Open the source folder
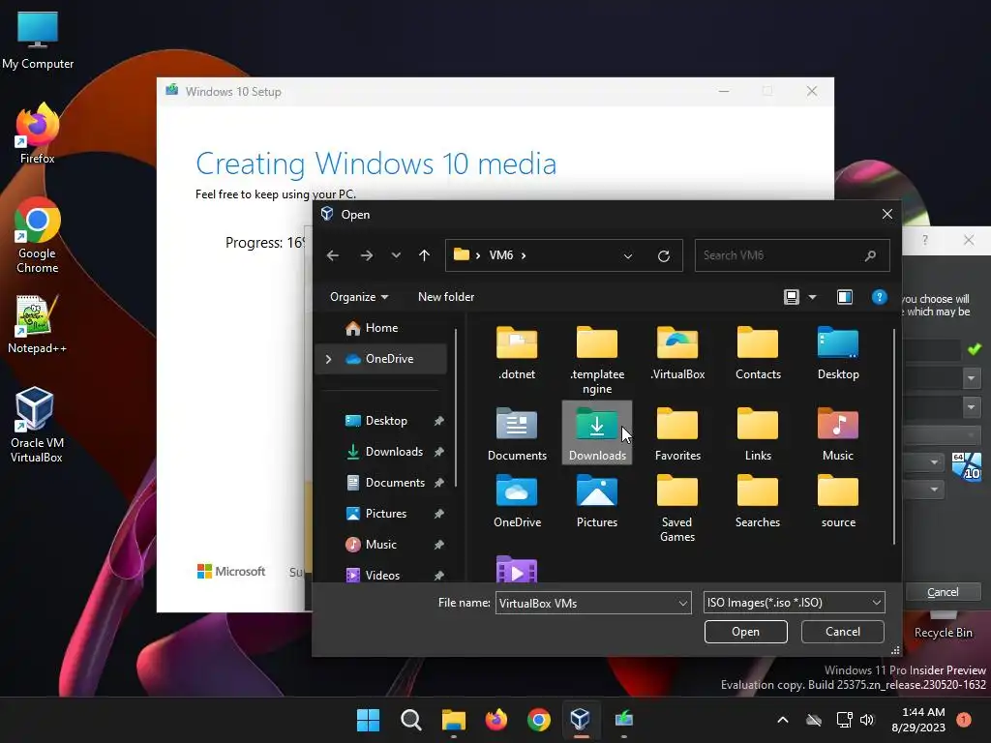This screenshot has height=743, width=991. pos(838,501)
